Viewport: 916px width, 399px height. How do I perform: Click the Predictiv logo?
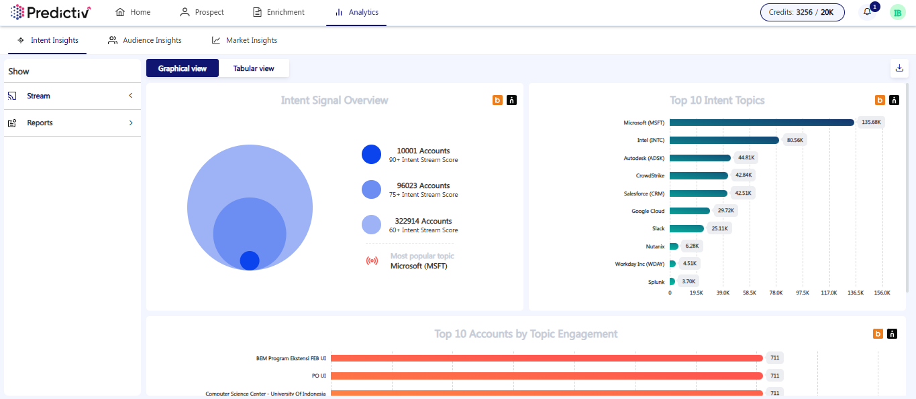click(x=51, y=12)
